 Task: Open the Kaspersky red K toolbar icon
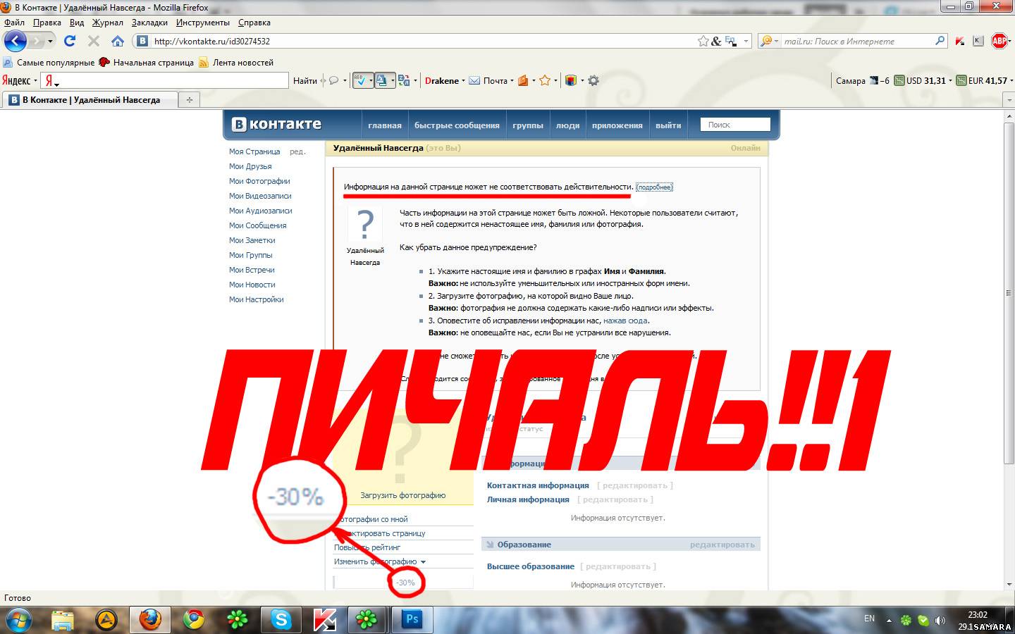[960, 42]
